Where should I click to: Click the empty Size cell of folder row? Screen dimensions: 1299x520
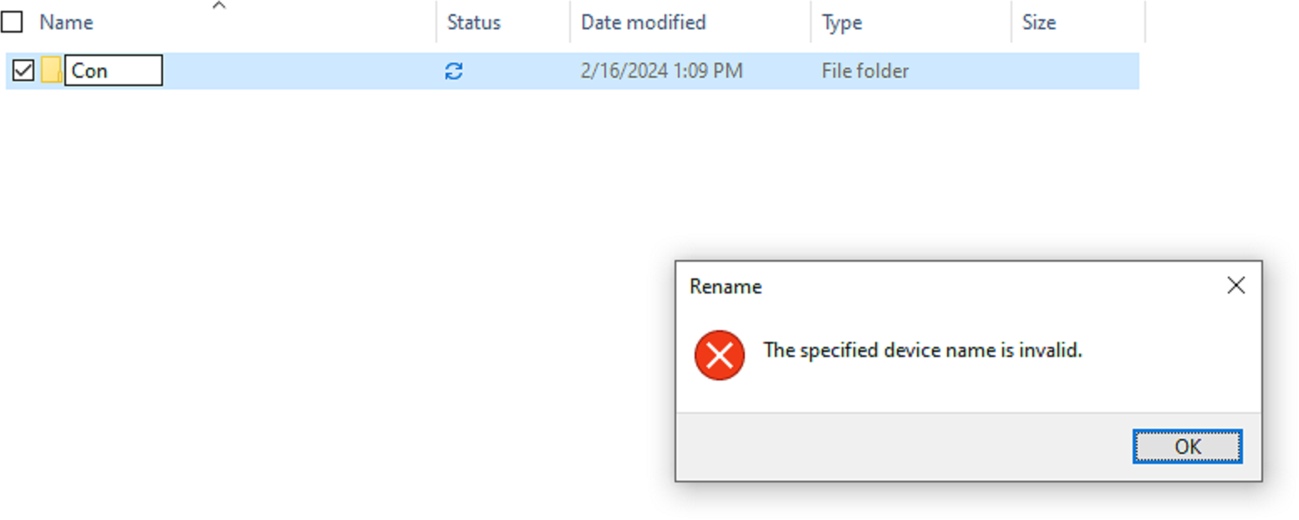(x=1074, y=72)
